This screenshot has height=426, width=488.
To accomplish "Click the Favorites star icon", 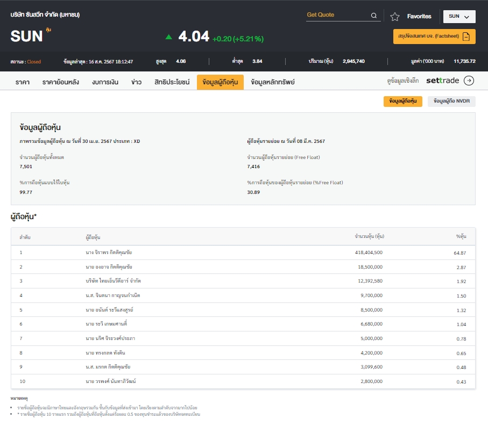I will (394, 17).
